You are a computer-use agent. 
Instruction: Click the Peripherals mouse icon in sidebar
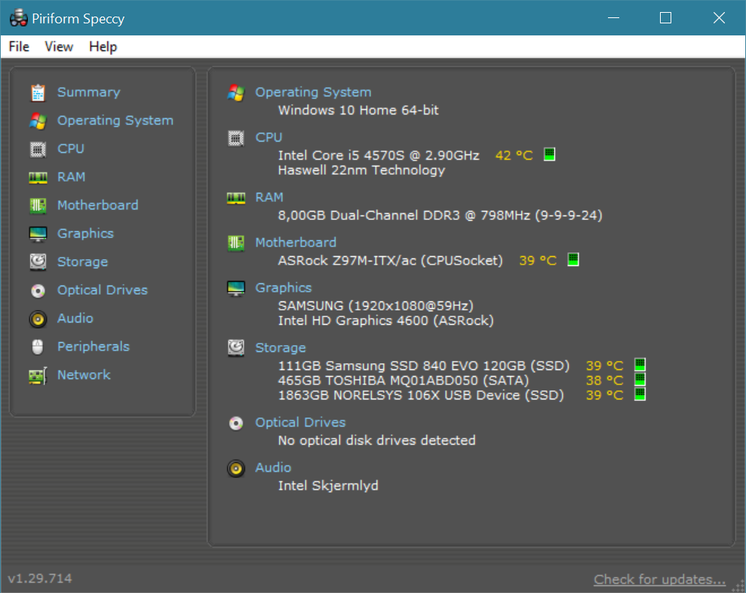tap(38, 347)
